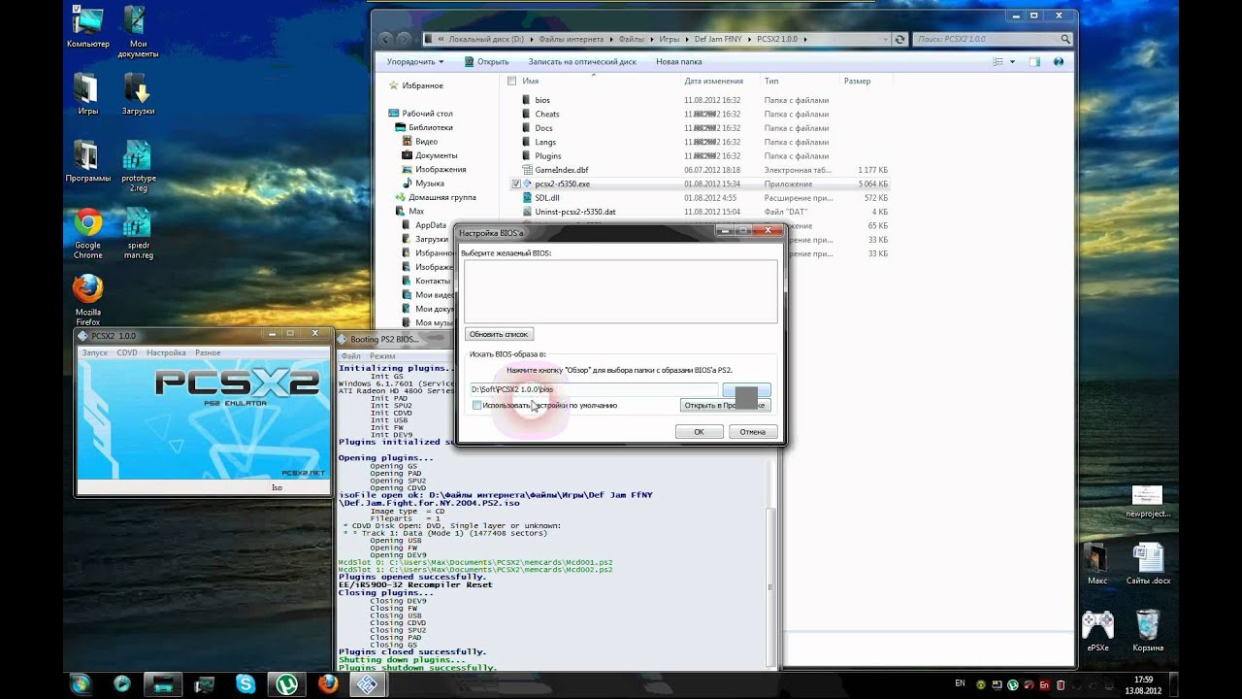1242x699 pixels.
Task: Expand breadcrumb arrow after Файлы интернета
Action: pos(612,39)
